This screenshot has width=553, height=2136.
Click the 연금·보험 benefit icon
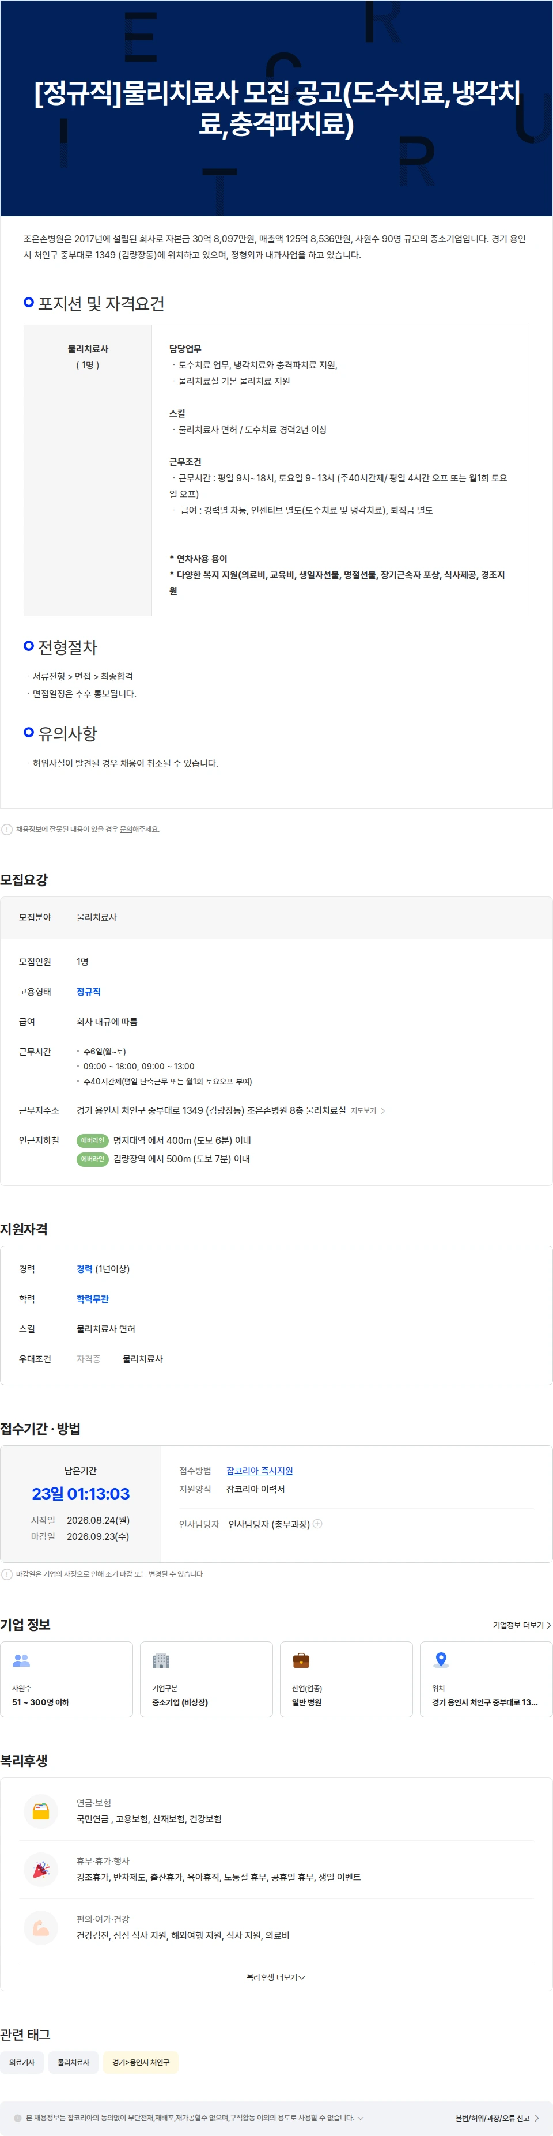[x=41, y=1811]
